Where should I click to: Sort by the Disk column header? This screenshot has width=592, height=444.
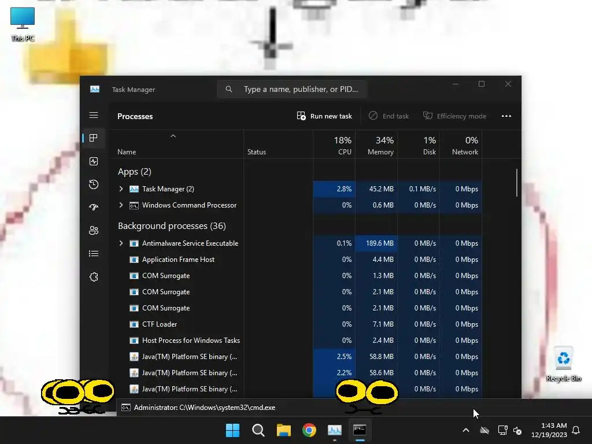tap(419, 145)
